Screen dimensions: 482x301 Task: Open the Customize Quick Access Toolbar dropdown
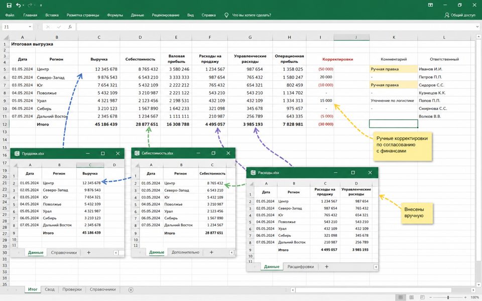[x=41, y=6]
